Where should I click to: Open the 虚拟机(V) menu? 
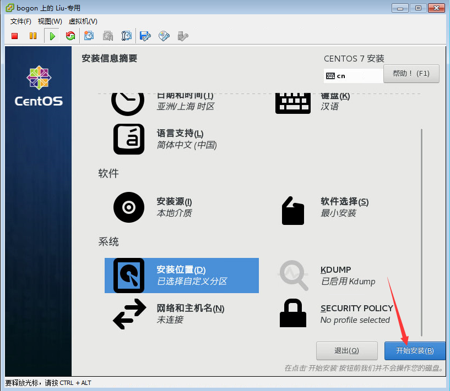[83, 21]
